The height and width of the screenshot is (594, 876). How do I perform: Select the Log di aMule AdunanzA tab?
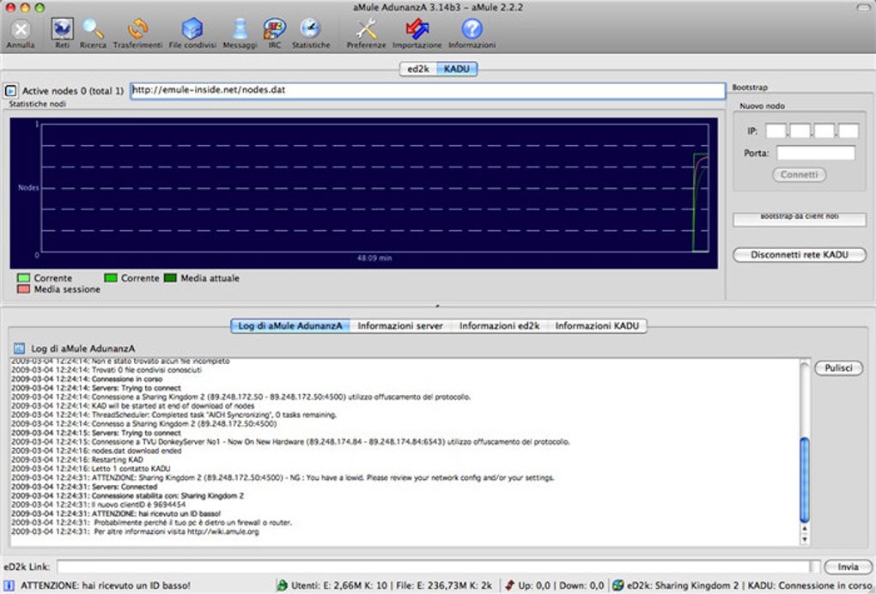coord(290,325)
